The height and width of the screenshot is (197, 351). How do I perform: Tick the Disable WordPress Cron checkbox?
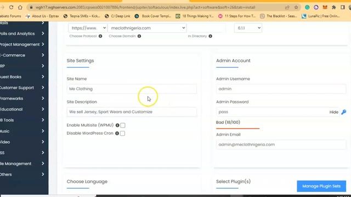[122, 134]
